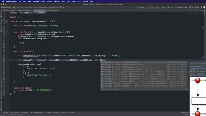Viewport: 206px width, 116px height.
Task: Select concatWith(other: ObservableSource) suggestion
Action: point(144,70)
